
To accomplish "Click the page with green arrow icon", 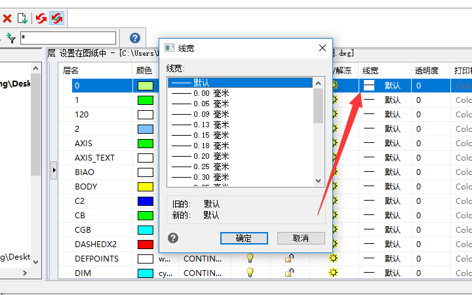I will [22, 18].
